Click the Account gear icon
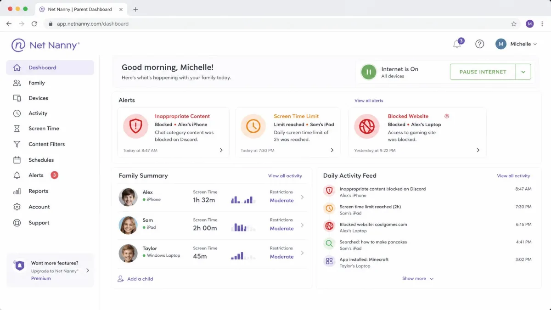 click(x=17, y=207)
